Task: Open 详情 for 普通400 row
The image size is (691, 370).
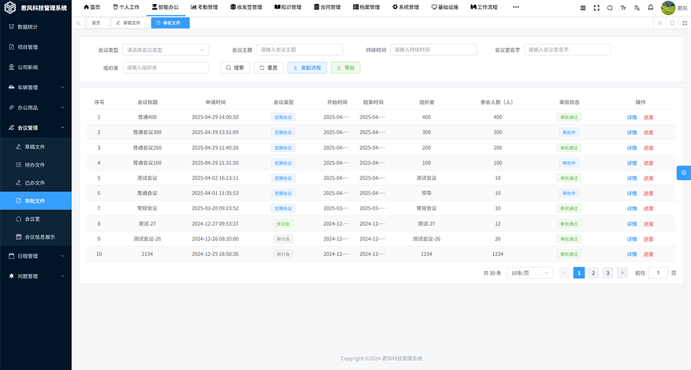Action: point(632,118)
